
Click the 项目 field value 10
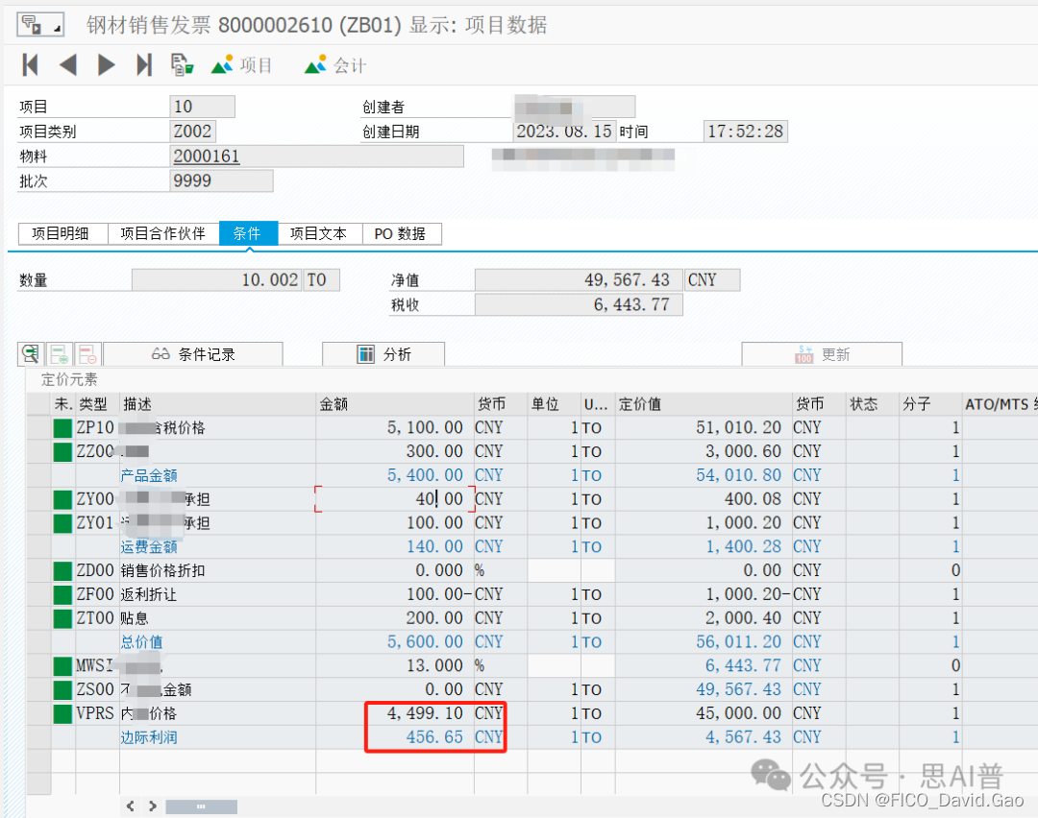[x=202, y=107]
